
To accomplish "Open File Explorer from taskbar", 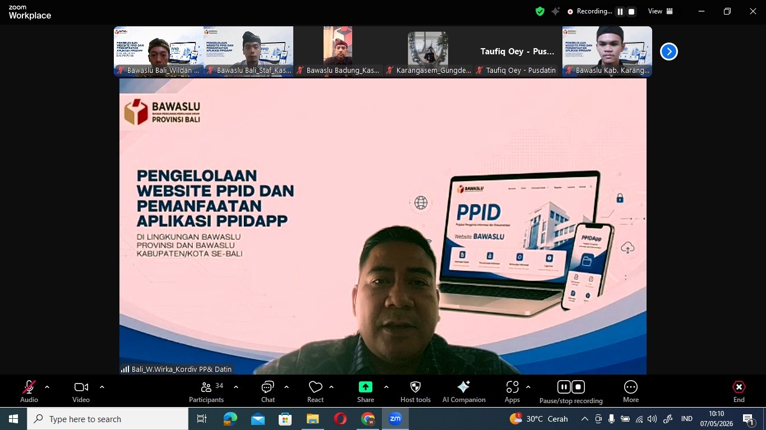I will (313, 419).
